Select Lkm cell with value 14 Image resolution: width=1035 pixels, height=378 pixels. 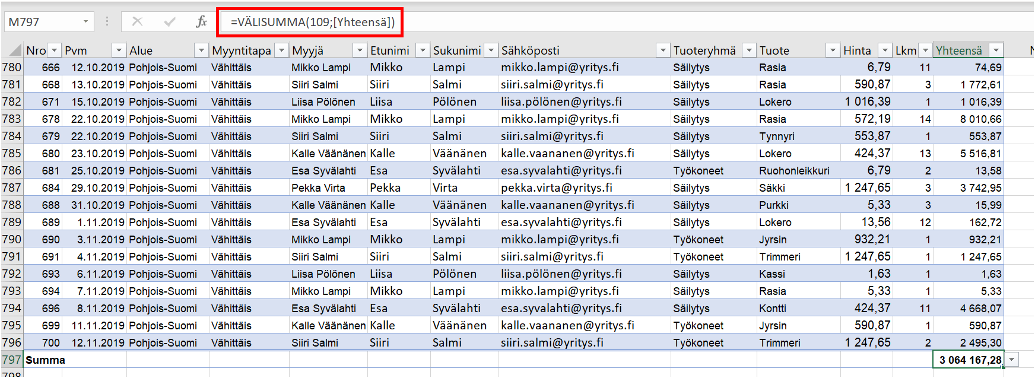(913, 119)
